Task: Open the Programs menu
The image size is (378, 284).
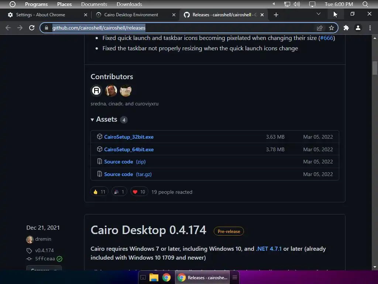Action: (37, 4)
